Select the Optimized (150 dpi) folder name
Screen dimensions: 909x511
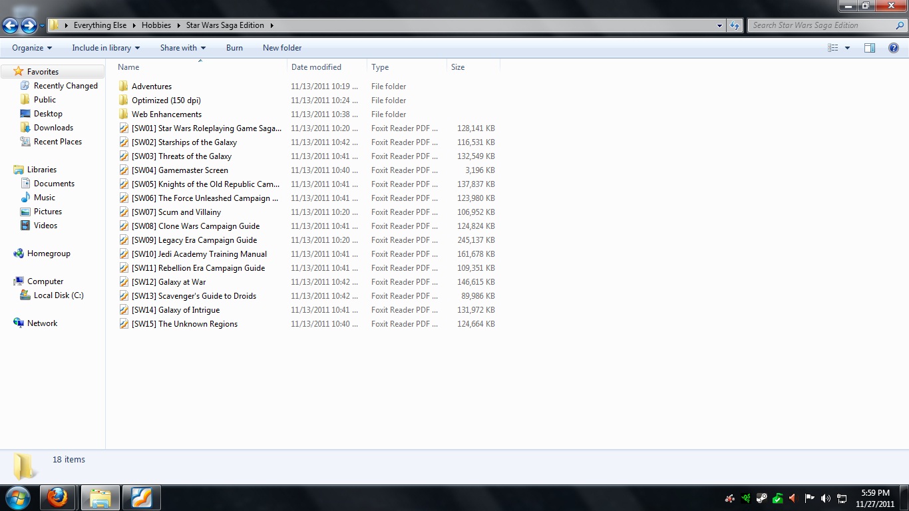166,100
